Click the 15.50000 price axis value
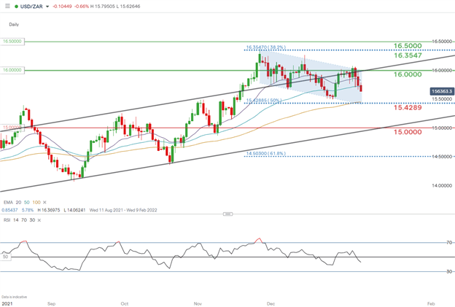The width and height of the screenshot is (455, 307). 442,99
